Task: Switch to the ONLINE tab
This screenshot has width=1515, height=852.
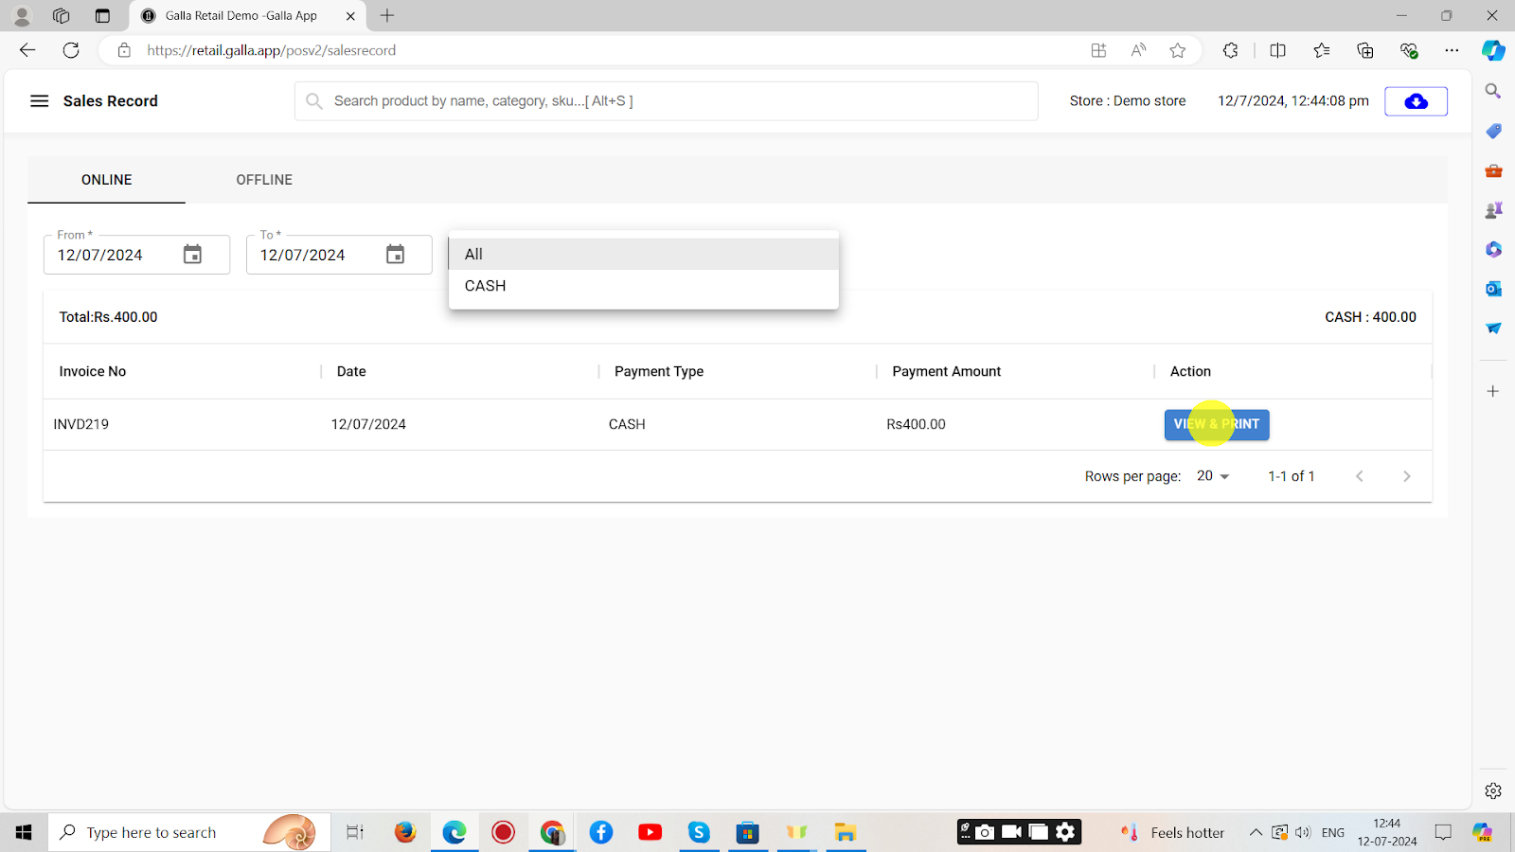Action: (106, 180)
